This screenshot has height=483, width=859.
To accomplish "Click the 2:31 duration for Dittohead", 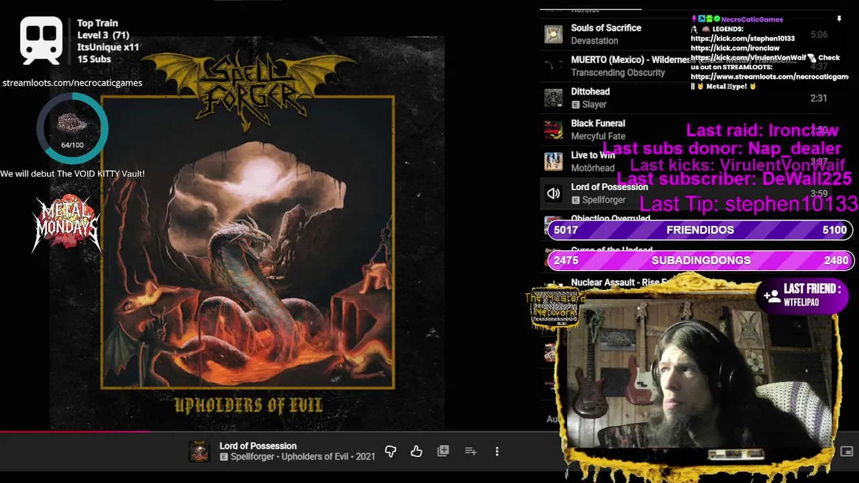I will pos(819,98).
